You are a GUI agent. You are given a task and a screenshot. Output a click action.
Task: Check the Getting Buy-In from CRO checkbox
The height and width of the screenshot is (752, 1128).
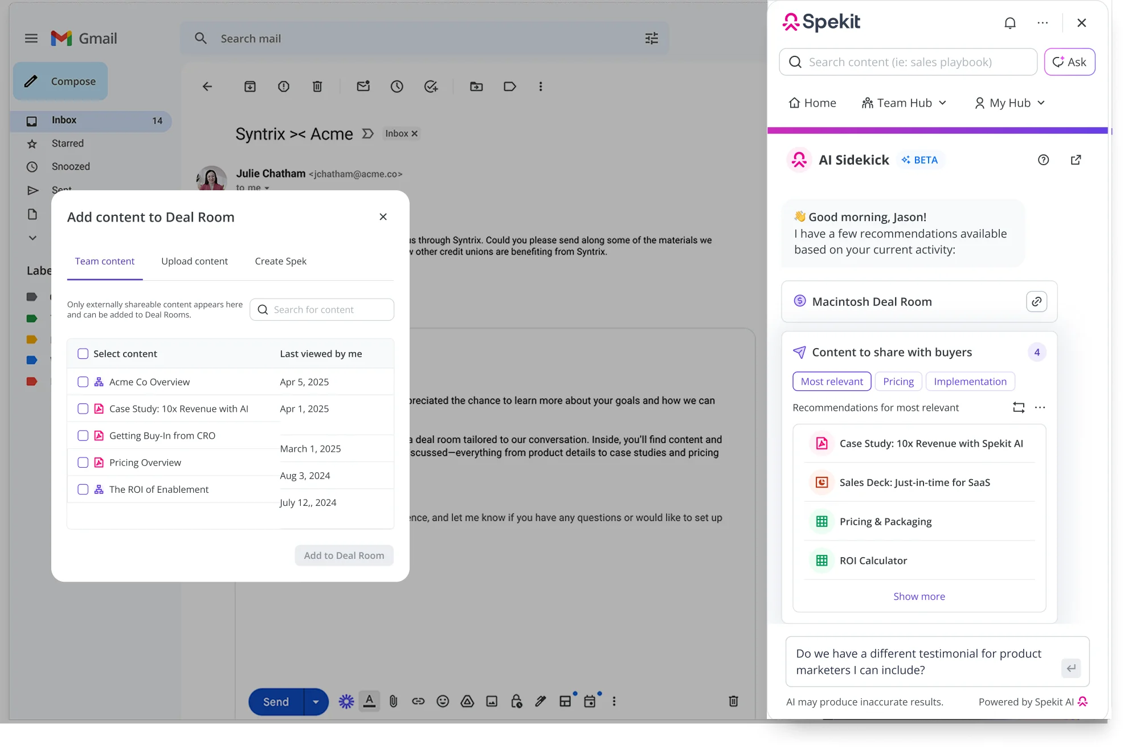coord(83,435)
